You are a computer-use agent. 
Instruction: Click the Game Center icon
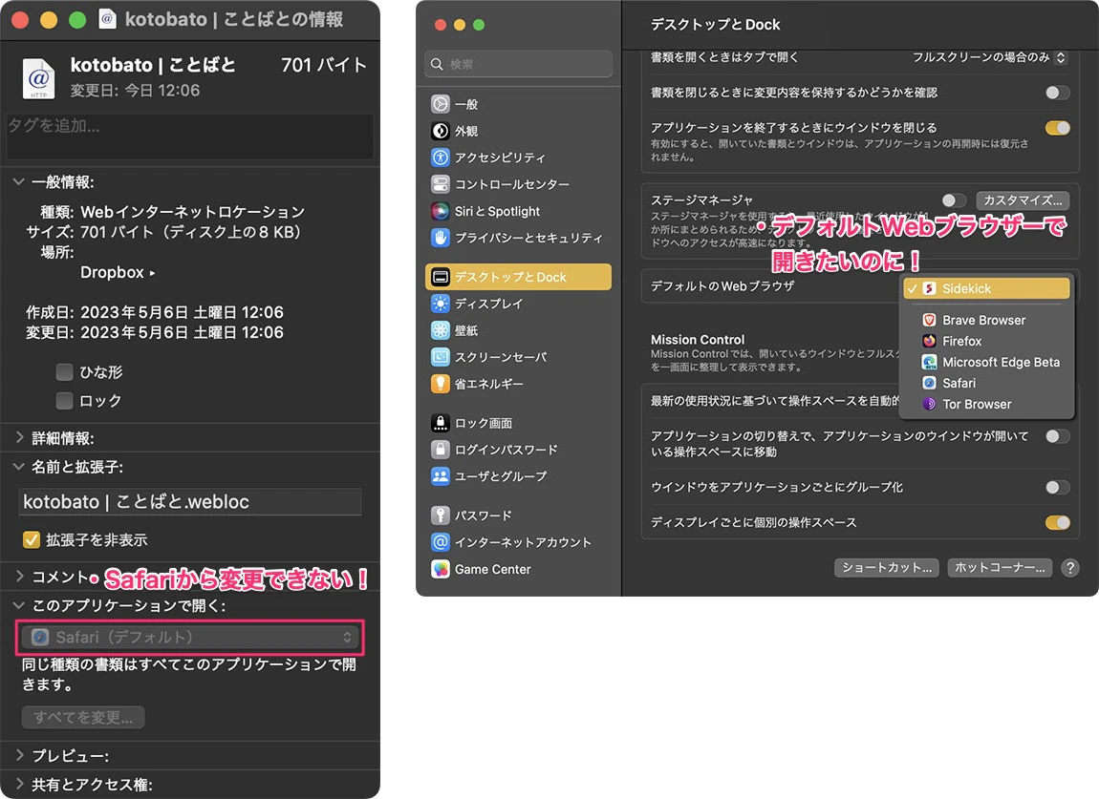pos(440,569)
